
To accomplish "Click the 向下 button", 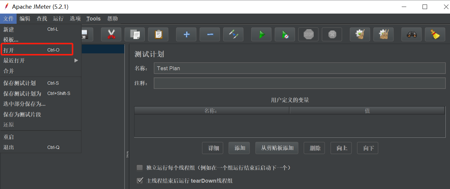I will click(x=368, y=148).
